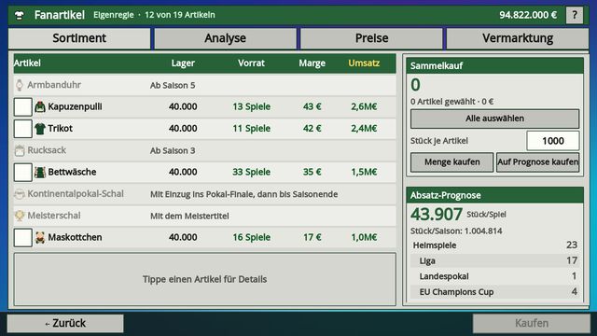Click the Bettwäsche bedding icon

click(x=40, y=172)
